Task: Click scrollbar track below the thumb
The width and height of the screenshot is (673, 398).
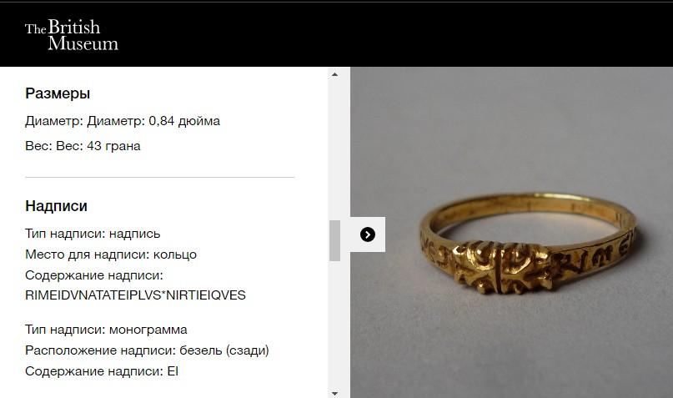Action: [334, 324]
